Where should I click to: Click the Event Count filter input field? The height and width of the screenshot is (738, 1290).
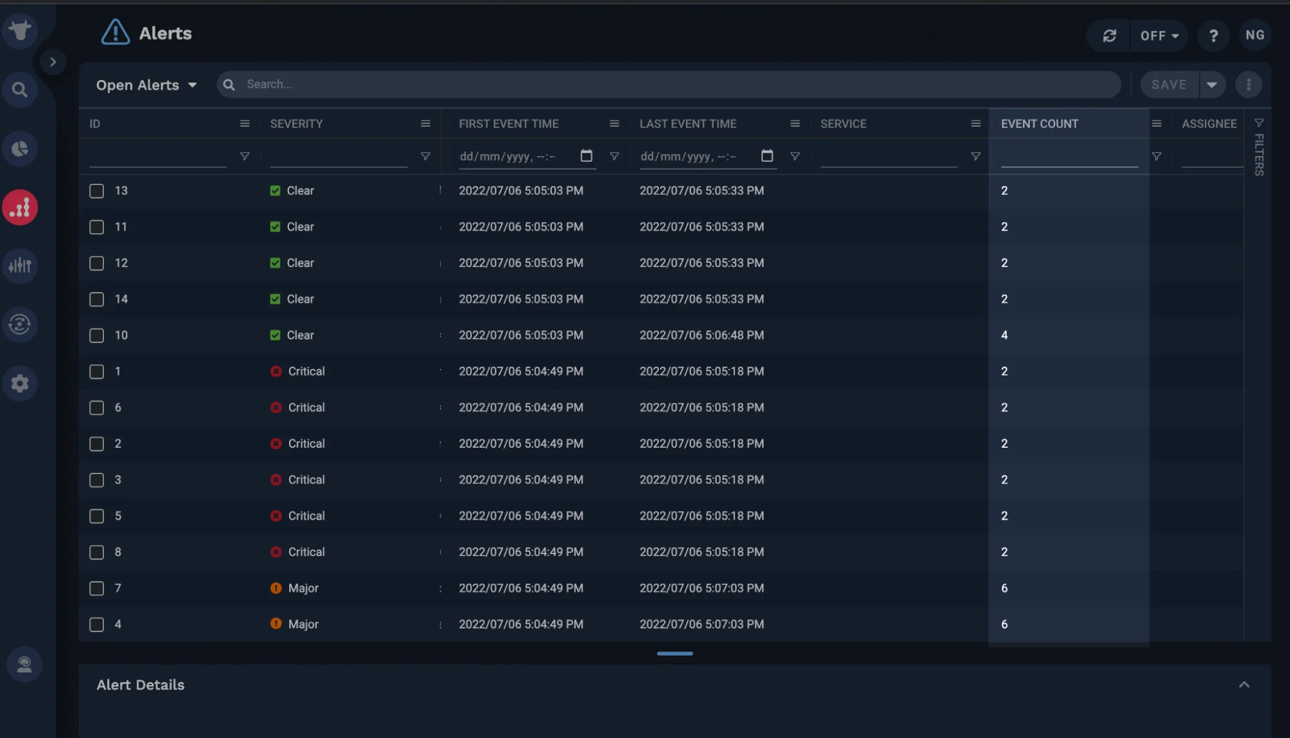(x=1069, y=156)
